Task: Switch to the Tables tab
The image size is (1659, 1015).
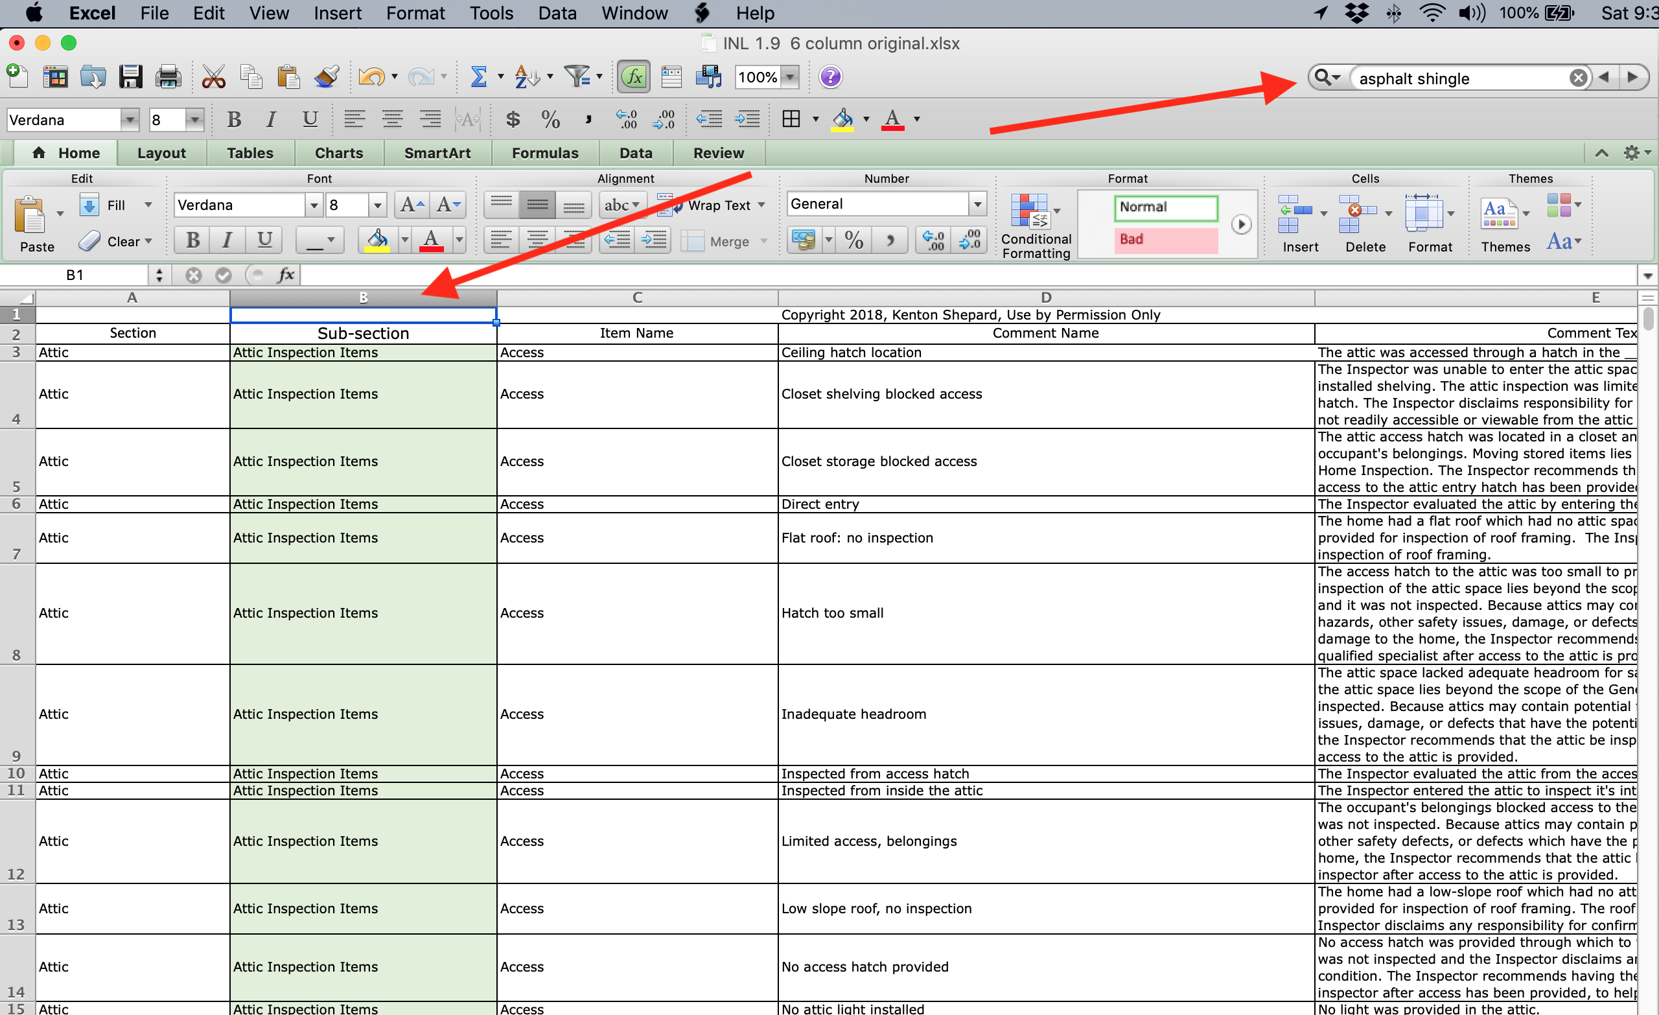Action: [249, 153]
